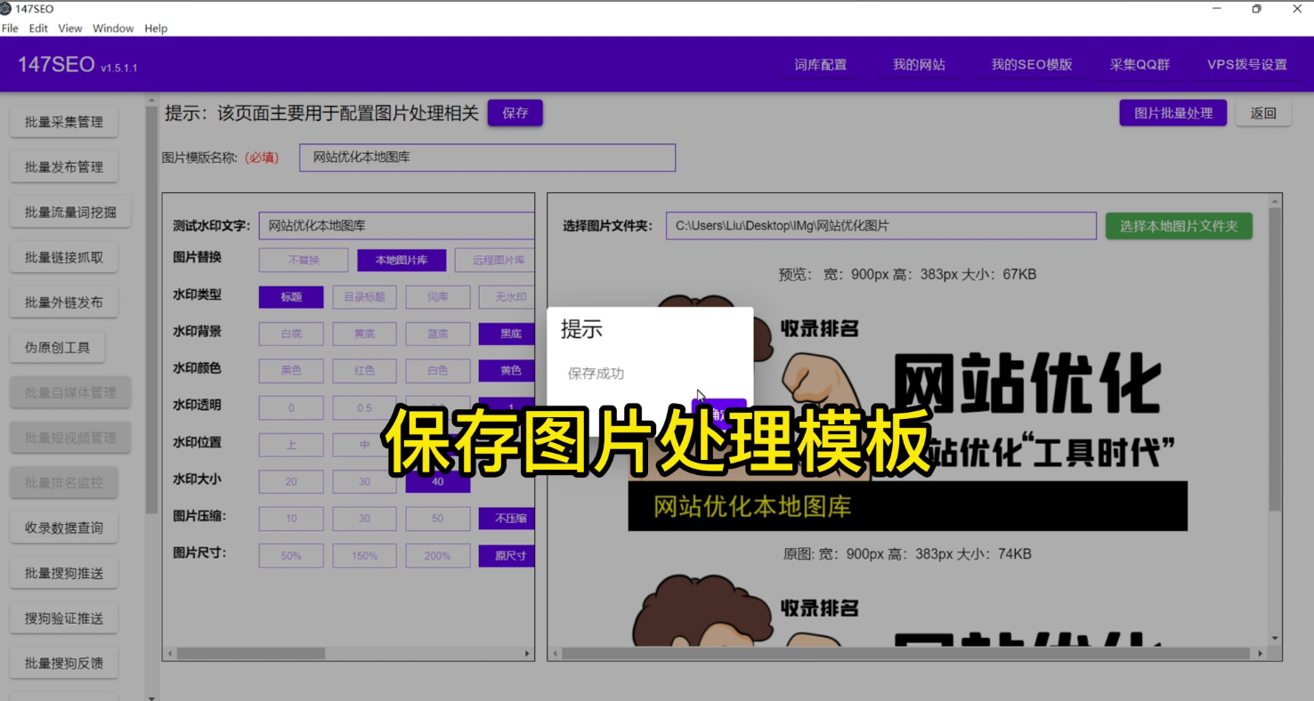
Task: Open 我的网站 in top navigation
Action: click(x=919, y=65)
